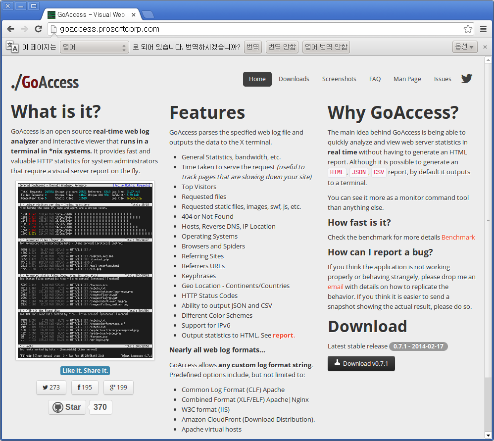
Task: Click the translate icon in the bar
Action: 12,47
